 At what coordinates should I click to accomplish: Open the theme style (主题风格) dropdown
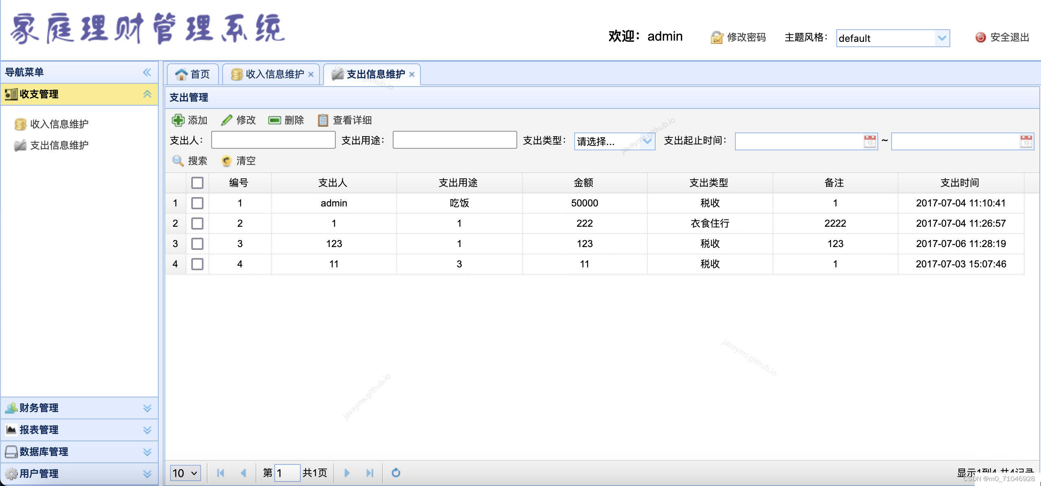coord(942,38)
